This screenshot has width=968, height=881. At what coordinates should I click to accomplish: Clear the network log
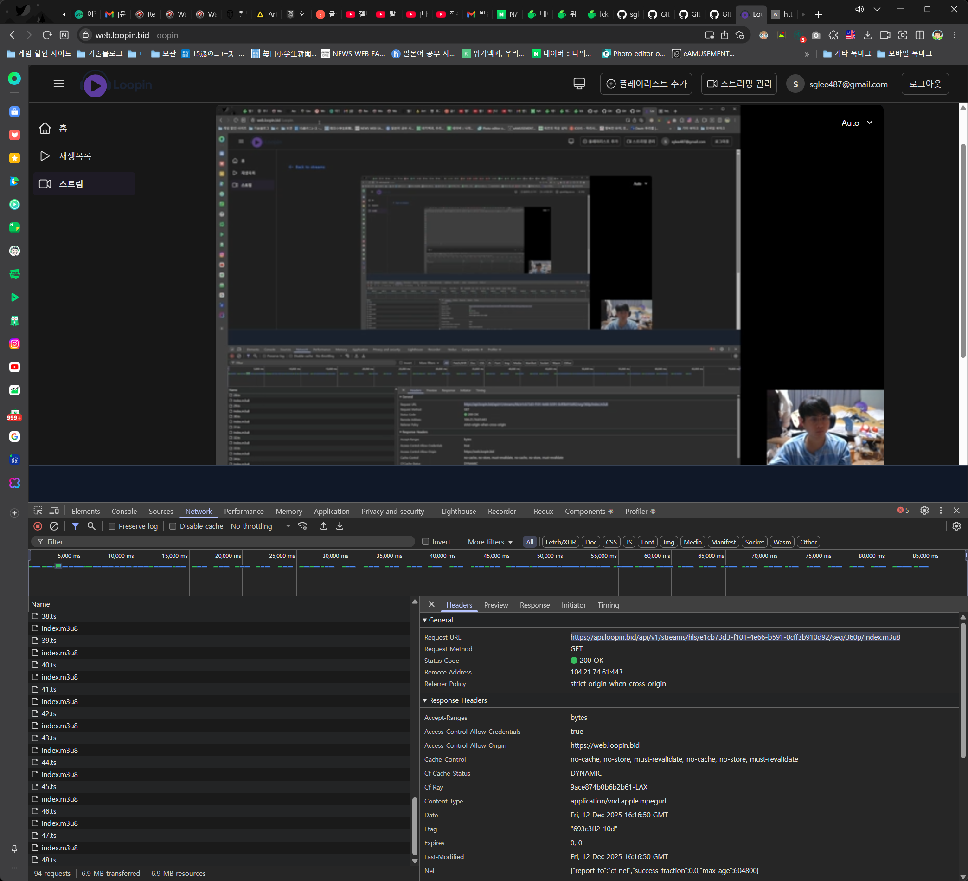(54, 526)
